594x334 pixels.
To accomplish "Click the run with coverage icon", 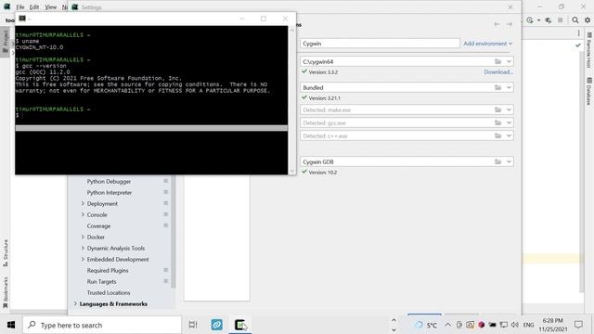I will (x=530, y=20).
